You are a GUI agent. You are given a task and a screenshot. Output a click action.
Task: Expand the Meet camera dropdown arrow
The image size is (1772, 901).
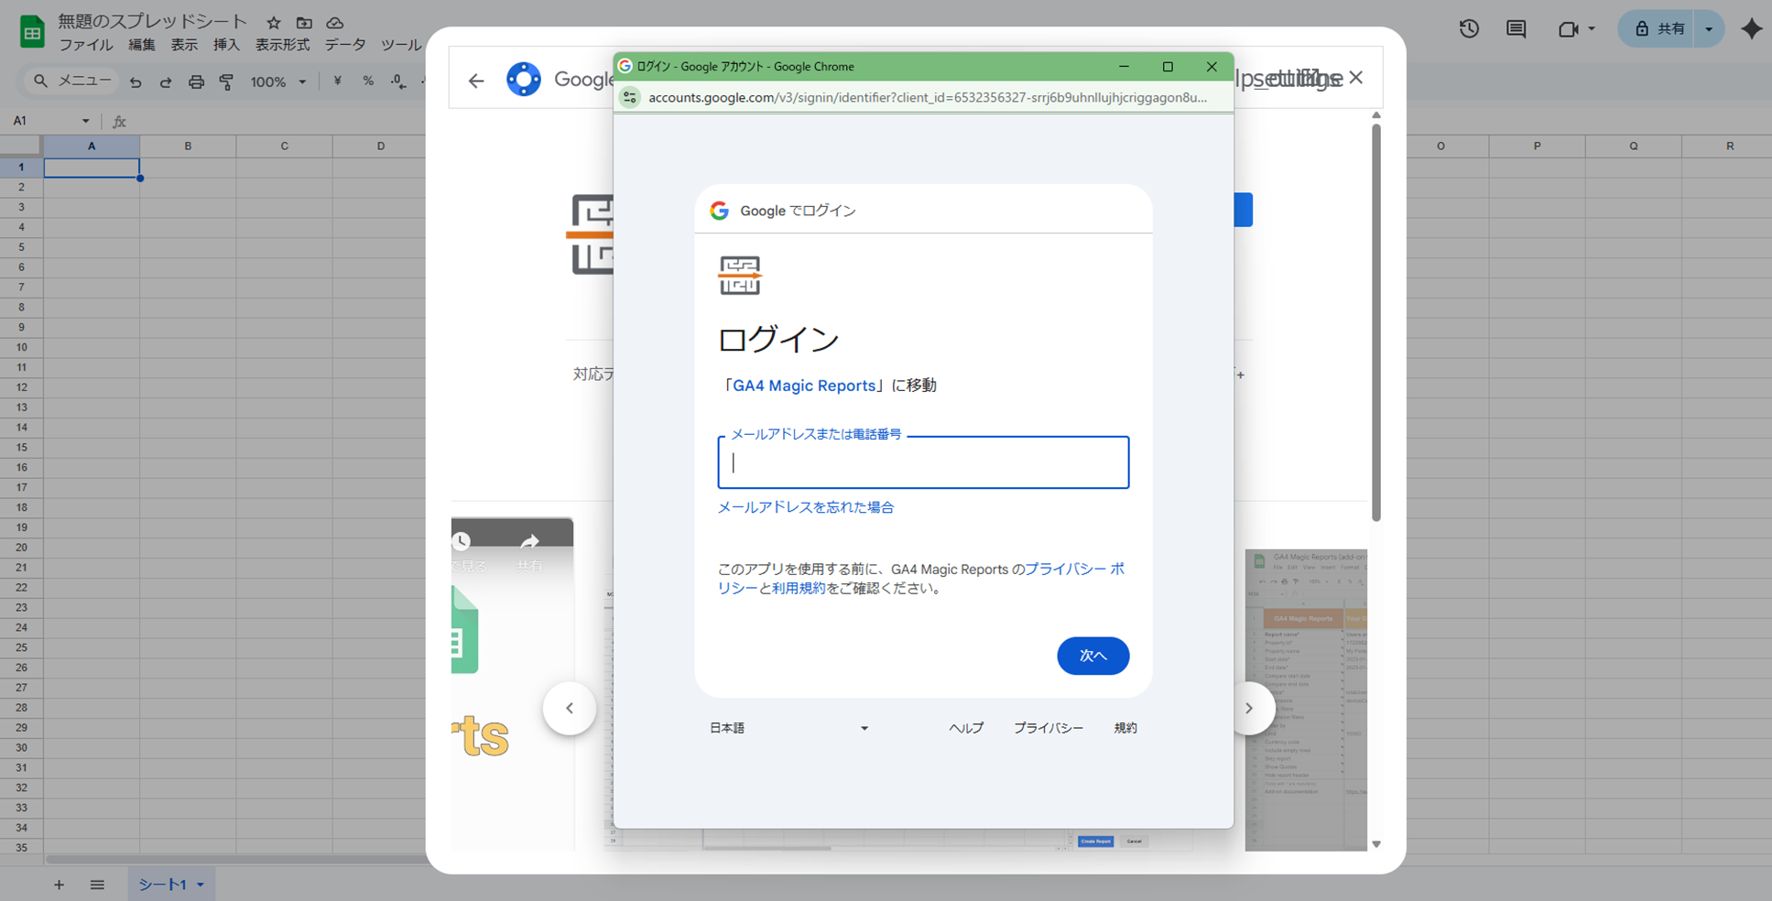point(1592,29)
